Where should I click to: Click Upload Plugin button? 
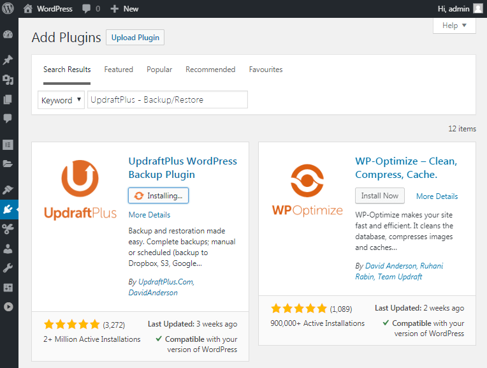pos(135,37)
